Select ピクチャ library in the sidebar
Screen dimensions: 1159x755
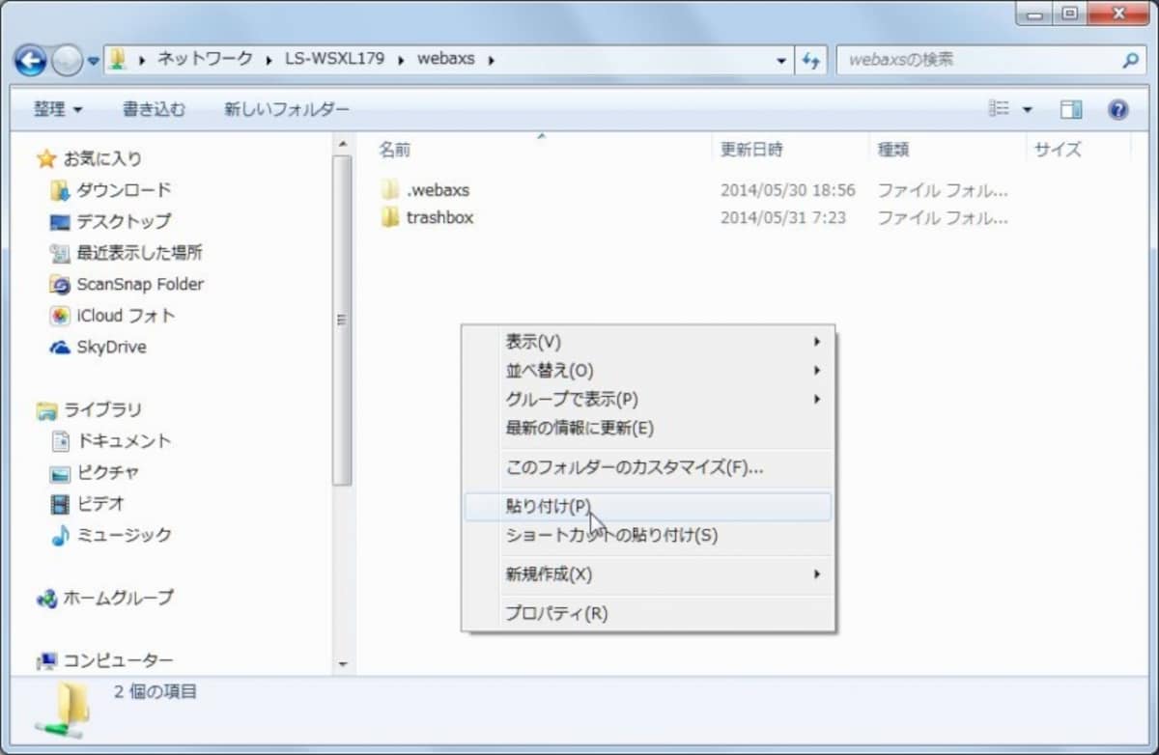(x=107, y=472)
